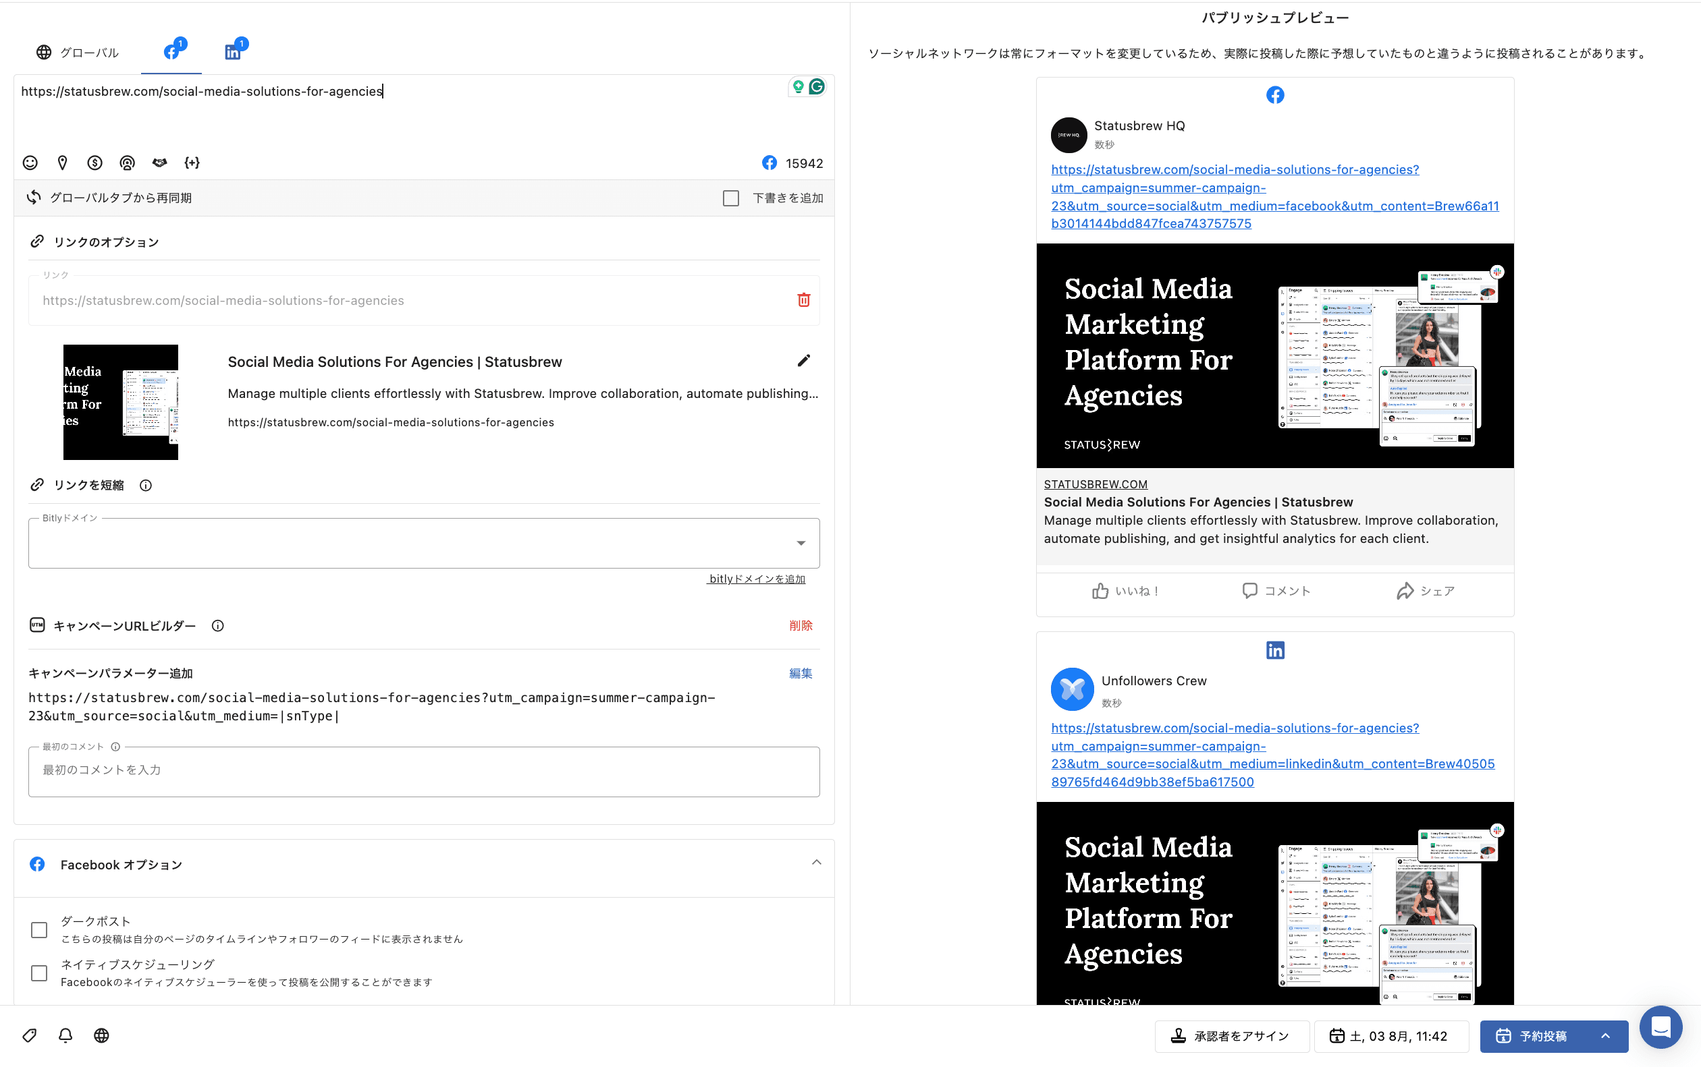Click 編集 to edit campaign parameters

click(801, 674)
